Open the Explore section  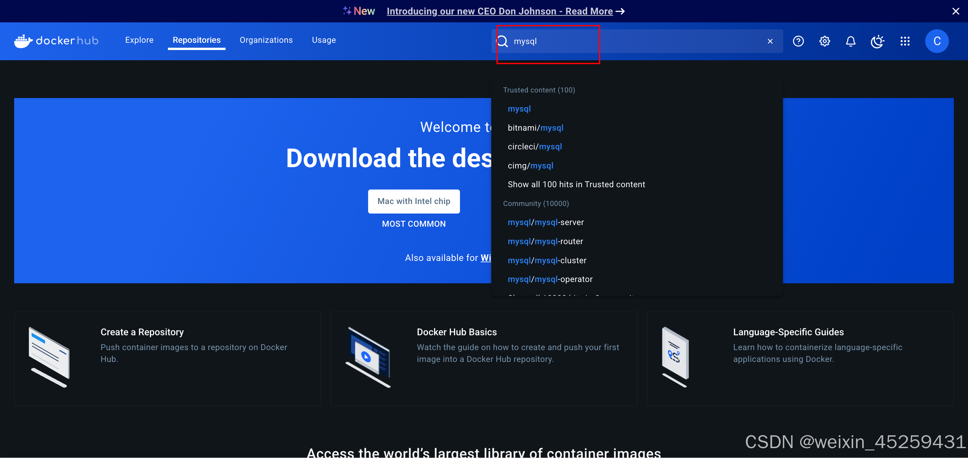point(139,40)
